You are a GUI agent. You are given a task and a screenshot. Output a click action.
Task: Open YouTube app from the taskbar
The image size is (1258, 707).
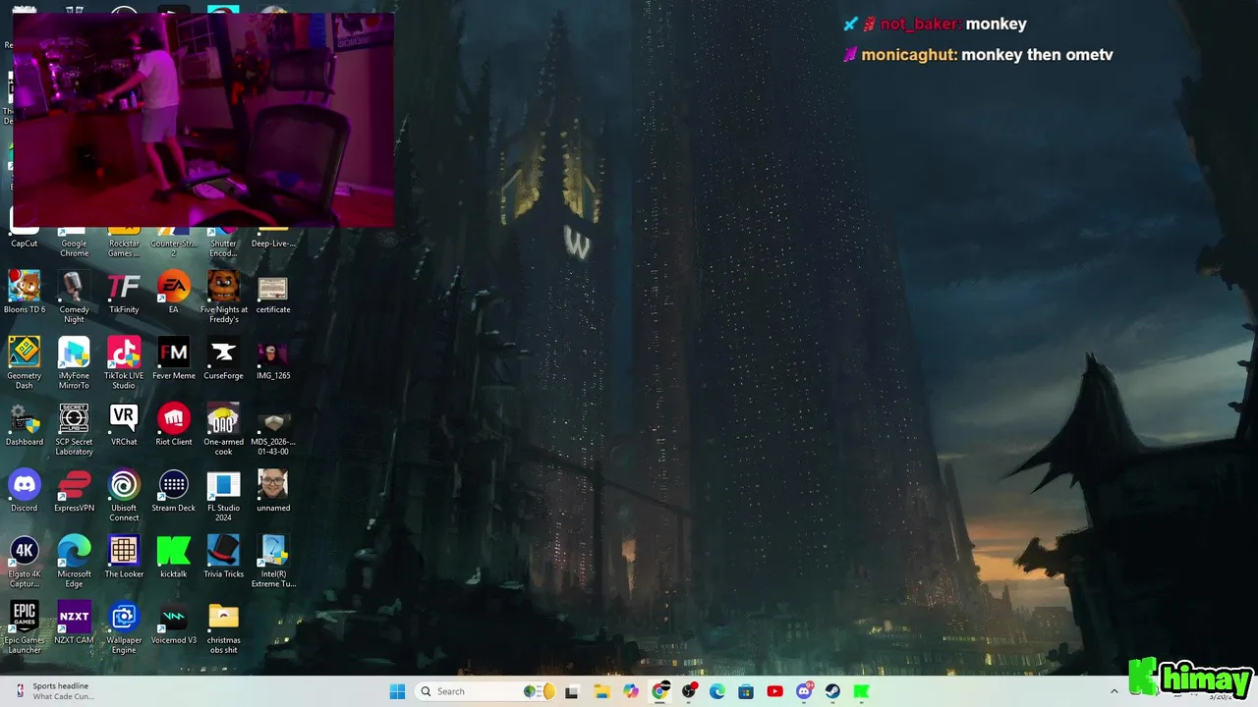click(x=774, y=691)
